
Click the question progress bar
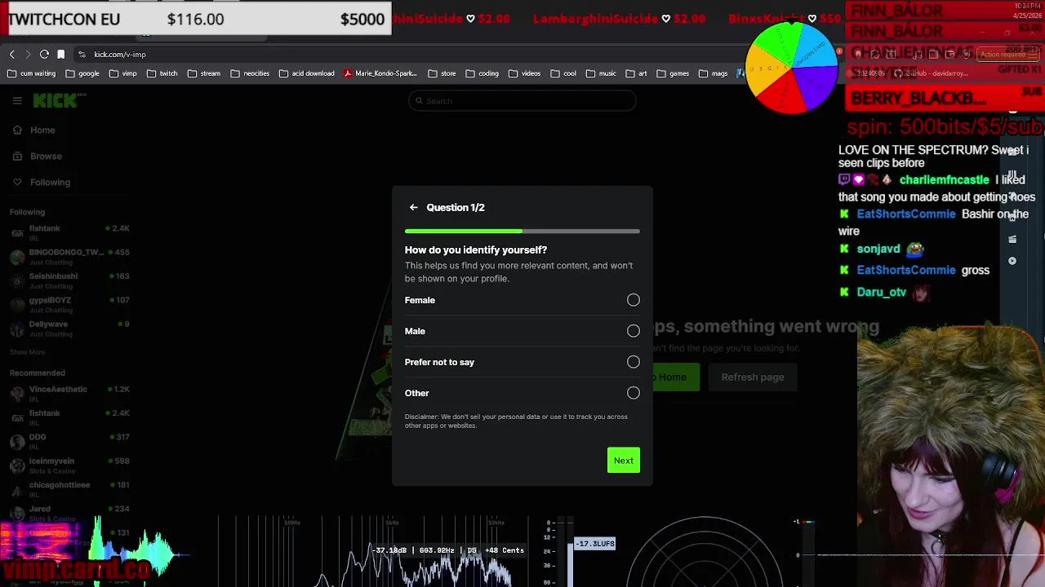(x=522, y=232)
